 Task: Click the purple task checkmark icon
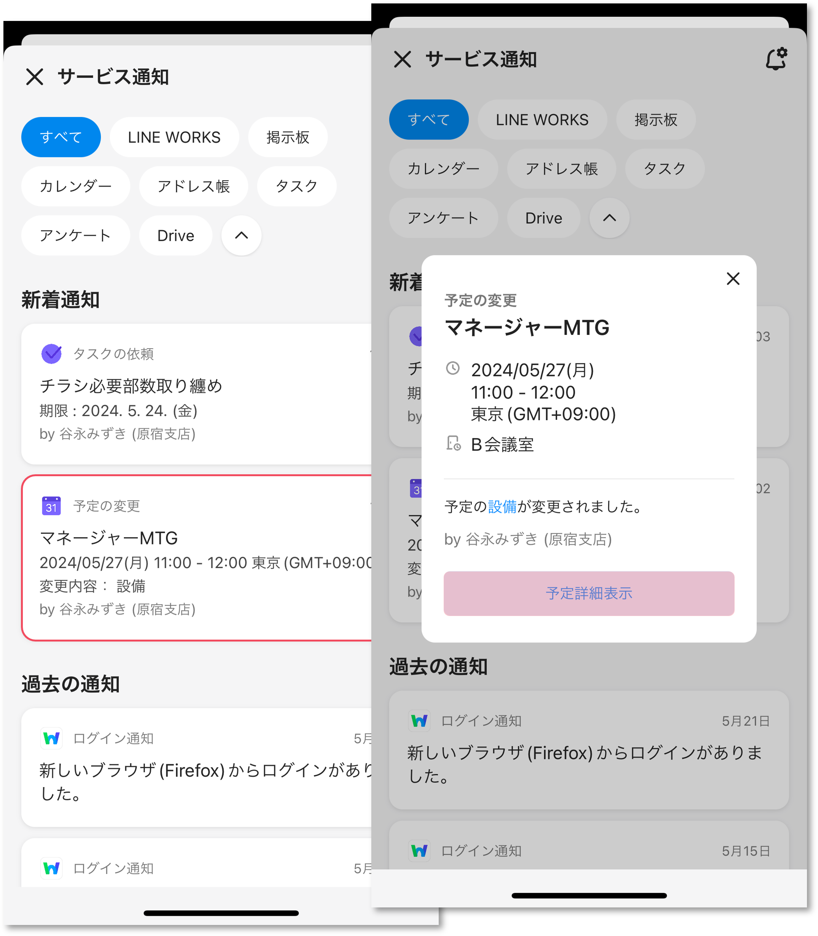pos(51,354)
